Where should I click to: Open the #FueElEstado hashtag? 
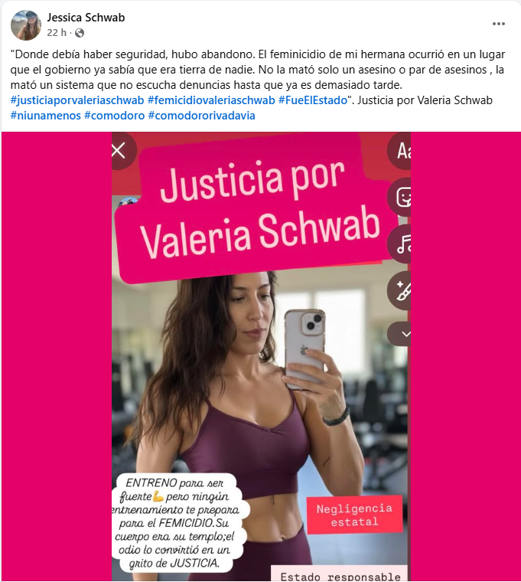click(x=313, y=100)
